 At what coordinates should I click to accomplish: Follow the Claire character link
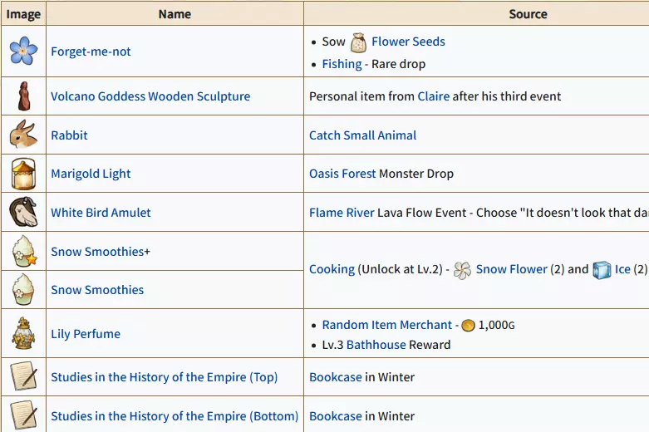(433, 96)
